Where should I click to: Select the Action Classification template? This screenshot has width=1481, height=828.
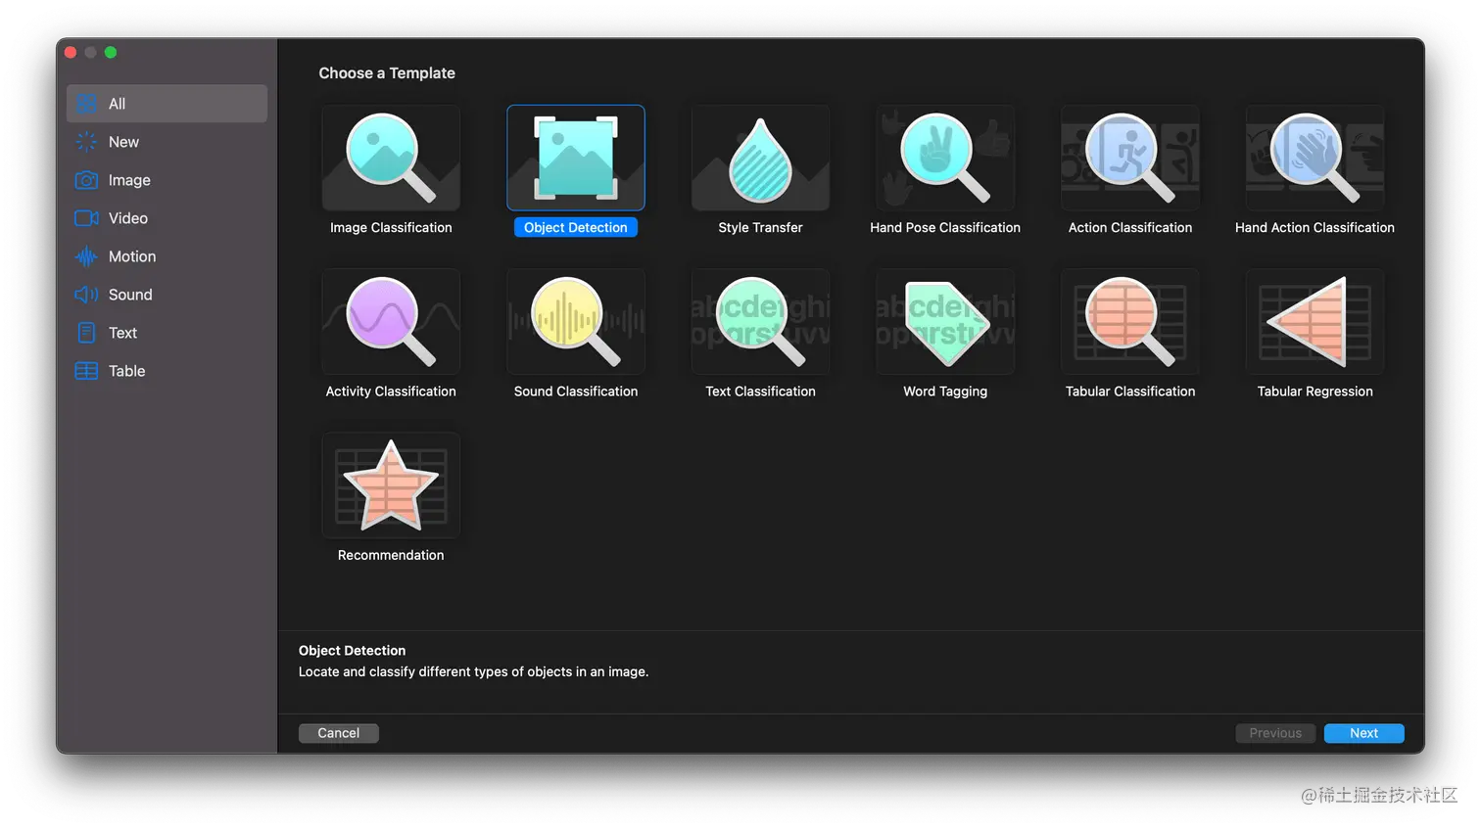click(x=1129, y=158)
